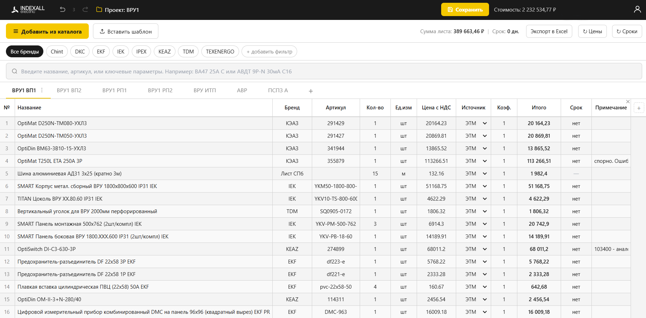Open Добавить из каталога
The image size is (646, 318).
point(47,31)
